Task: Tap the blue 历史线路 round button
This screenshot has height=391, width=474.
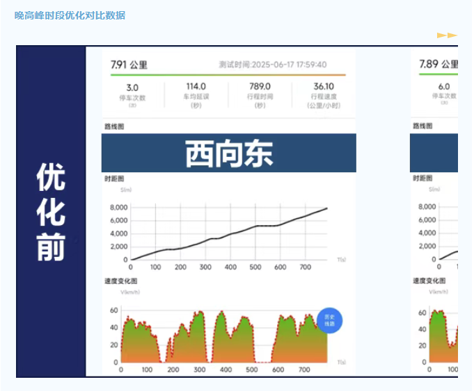Action: tap(330, 320)
